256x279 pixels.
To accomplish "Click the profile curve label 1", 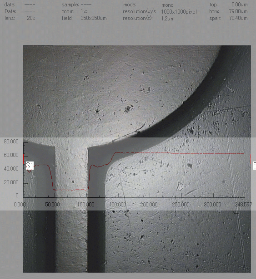I will click(244, 152).
